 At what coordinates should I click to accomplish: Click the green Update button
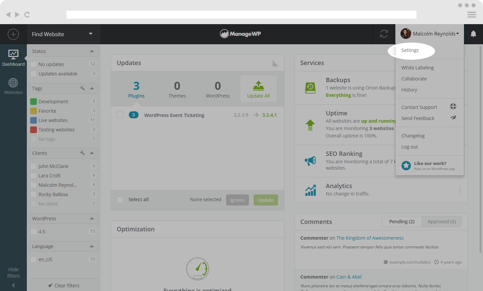[x=266, y=200]
